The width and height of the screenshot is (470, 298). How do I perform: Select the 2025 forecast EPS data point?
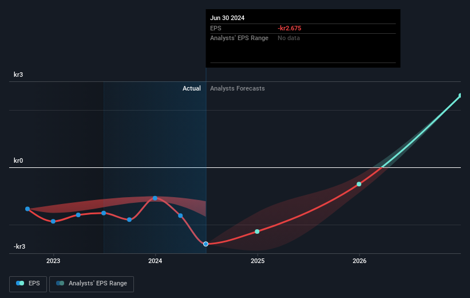(257, 232)
